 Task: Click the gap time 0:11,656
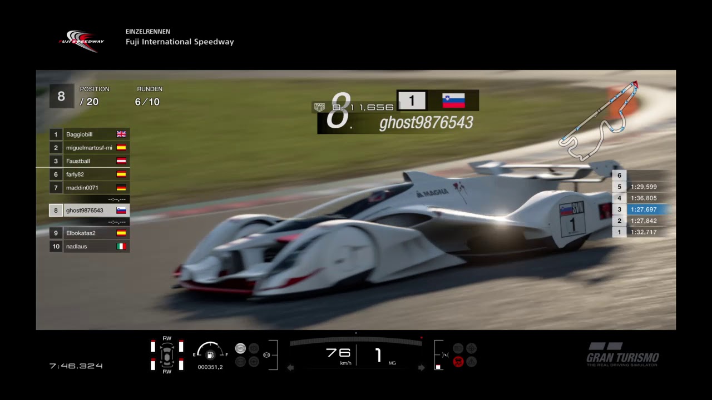[x=363, y=107]
